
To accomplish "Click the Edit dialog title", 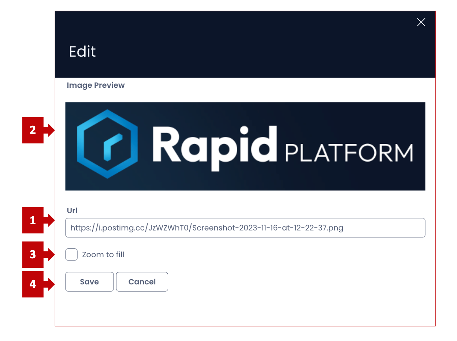I will [82, 52].
